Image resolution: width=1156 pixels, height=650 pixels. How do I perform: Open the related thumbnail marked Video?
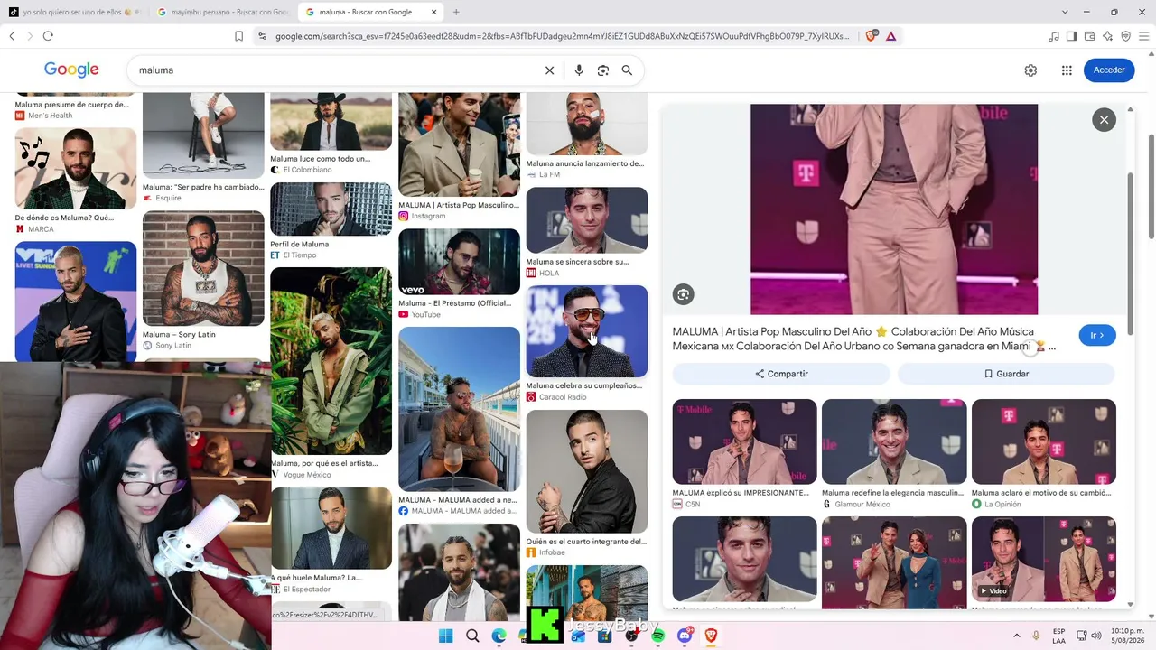[1044, 559]
